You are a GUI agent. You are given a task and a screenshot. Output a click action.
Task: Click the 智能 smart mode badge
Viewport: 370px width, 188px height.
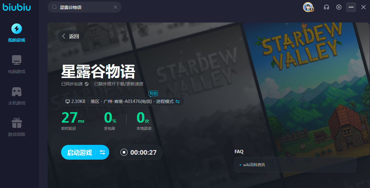[153, 93]
